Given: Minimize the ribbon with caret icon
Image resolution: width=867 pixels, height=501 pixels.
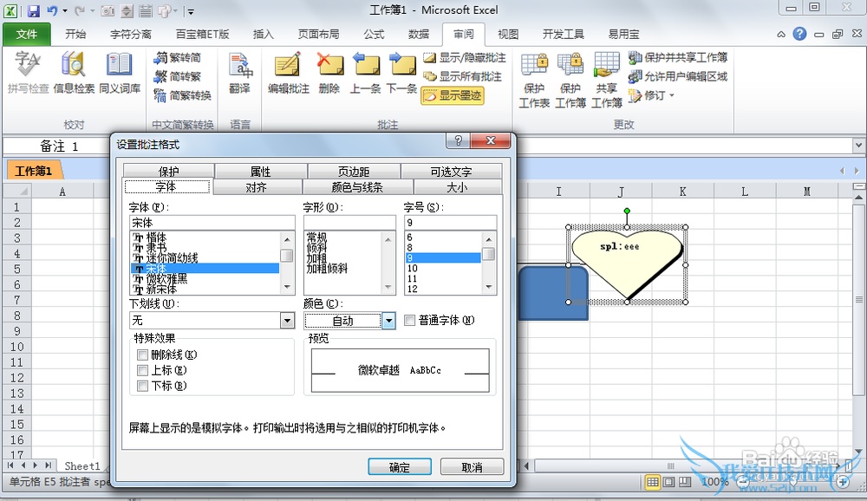Looking at the screenshot, I should (x=781, y=35).
